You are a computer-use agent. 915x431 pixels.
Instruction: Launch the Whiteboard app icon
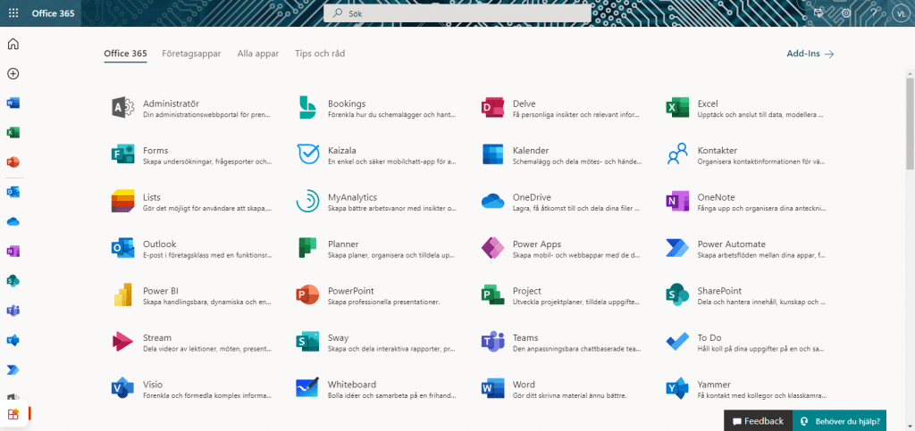307,388
